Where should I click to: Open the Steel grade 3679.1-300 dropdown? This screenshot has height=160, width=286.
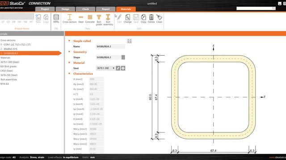(x=105, y=68)
